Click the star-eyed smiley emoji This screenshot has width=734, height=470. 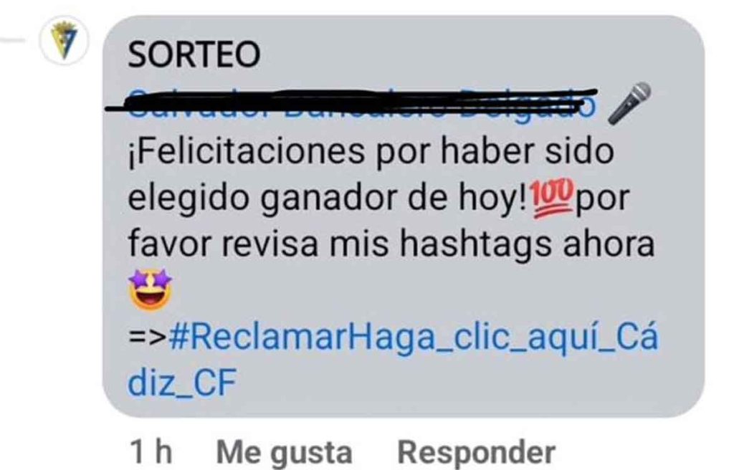point(151,290)
